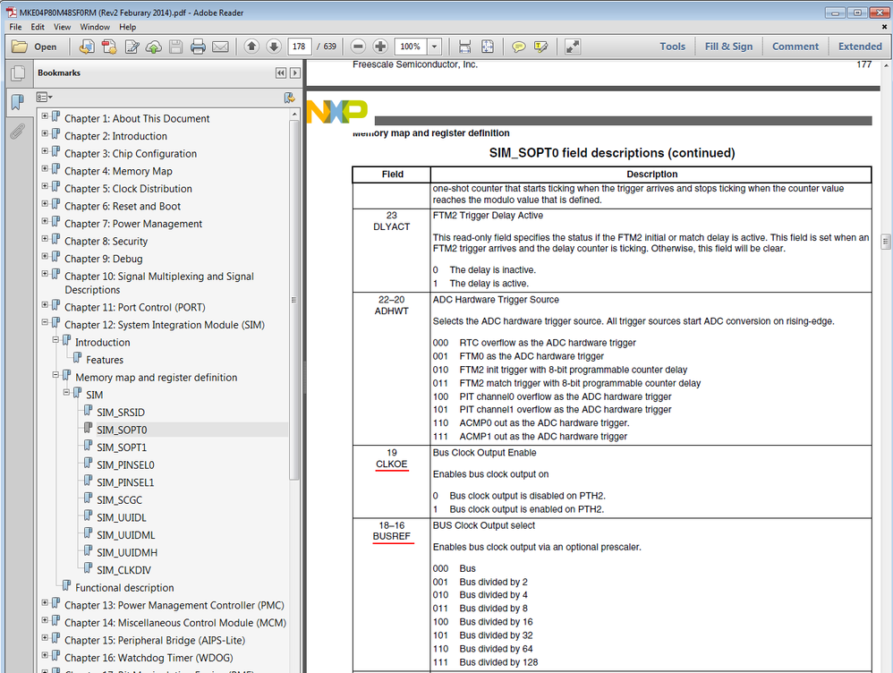Click the save (floppy disk) icon

pos(176,47)
